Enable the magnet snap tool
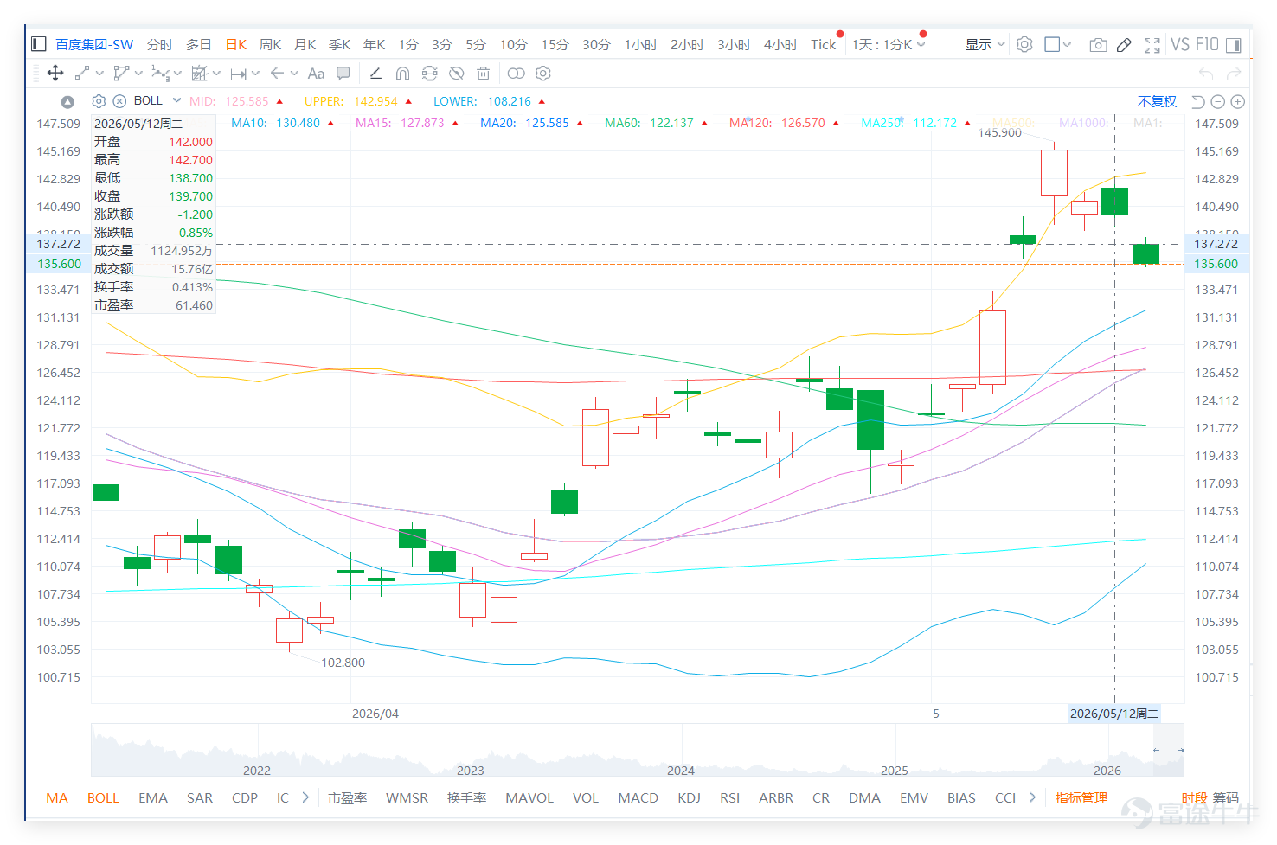This screenshot has height=845, width=1277. (x=402, y=74)
